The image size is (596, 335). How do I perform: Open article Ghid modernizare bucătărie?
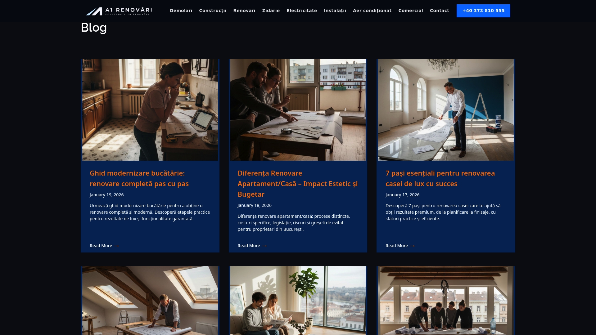tap(139, 178)
